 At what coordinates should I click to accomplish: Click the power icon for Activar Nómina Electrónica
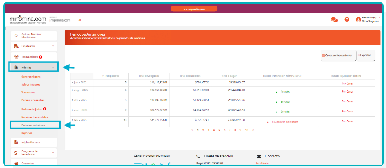pyautogui.click(x=16, y=35)
